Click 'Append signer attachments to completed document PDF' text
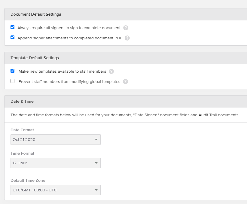This screenshot has height=204, width=247. pos(69,38)
